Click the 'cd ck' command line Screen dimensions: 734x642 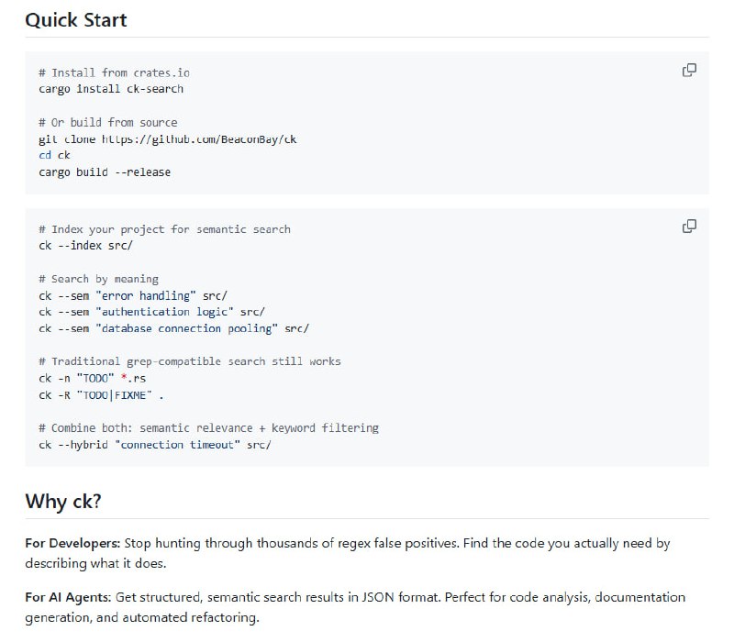(54, 156)
